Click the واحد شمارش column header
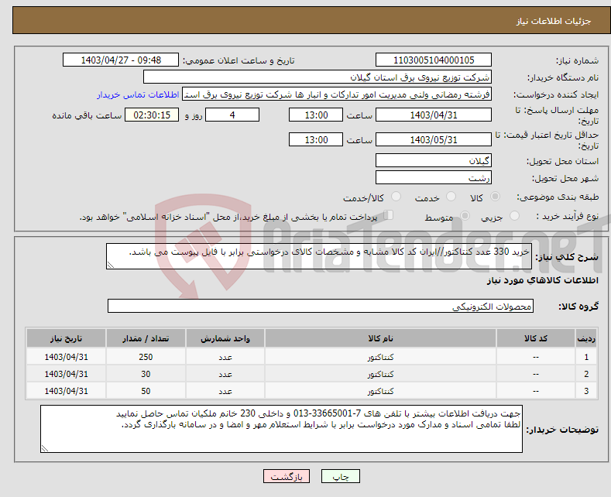 click(225, 338)
